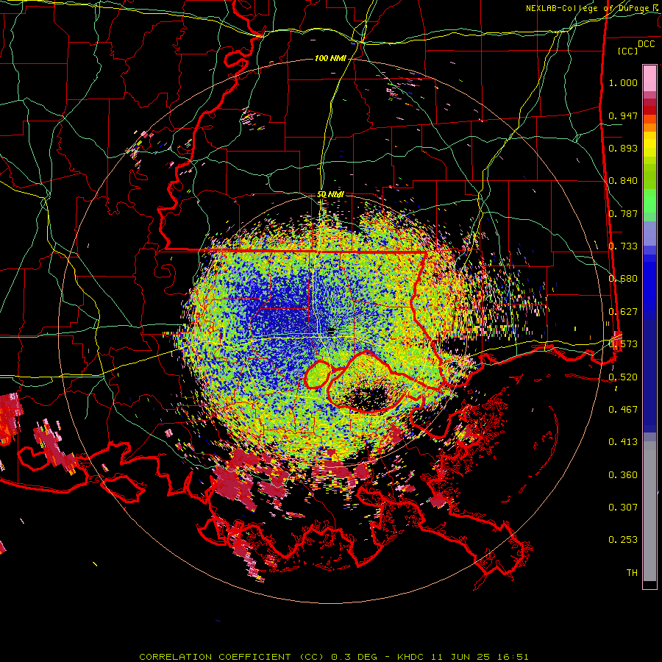
Task: Click the [CC] color bar label
Action: pyautogui.click(x=627, y=51)
